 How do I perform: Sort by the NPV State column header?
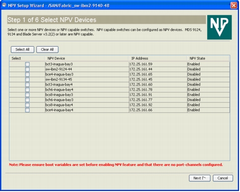[x=208, y=58]
